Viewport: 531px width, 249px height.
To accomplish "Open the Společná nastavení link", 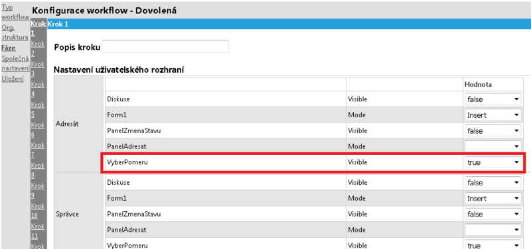I will click(15, 63).
